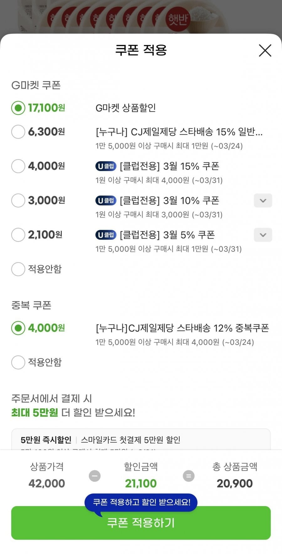Tap the U클럽 badge on 15% coupon
282x554 pixels.
click(x=106, y=166)
